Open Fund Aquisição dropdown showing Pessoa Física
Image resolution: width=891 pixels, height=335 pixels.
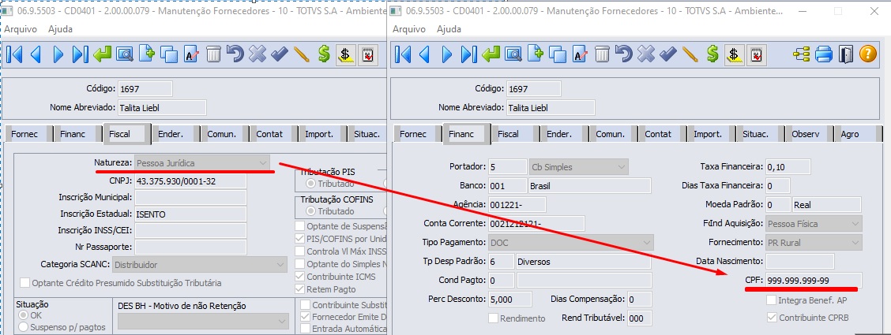[x=814, y=223]
